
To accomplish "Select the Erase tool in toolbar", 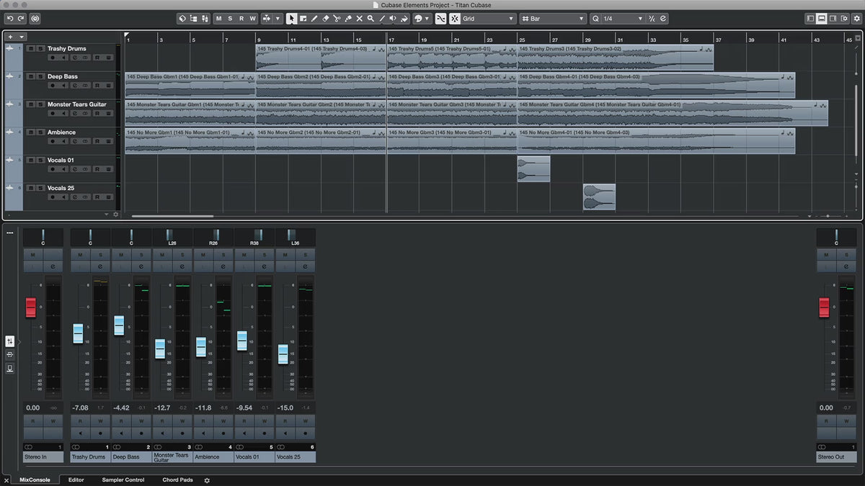I will click(325, 19).
